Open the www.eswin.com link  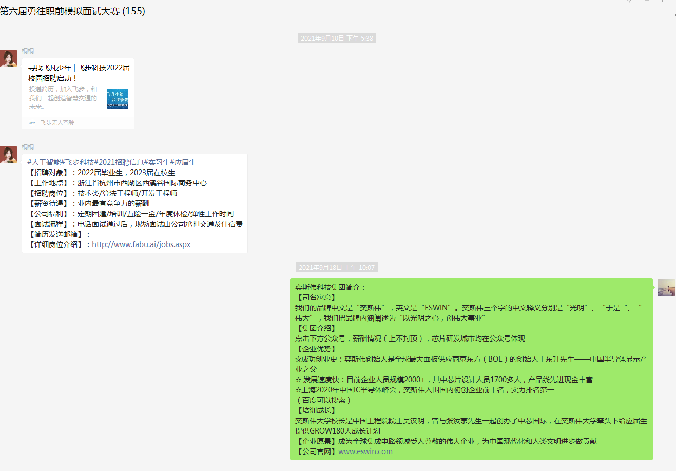click(365, 451)
